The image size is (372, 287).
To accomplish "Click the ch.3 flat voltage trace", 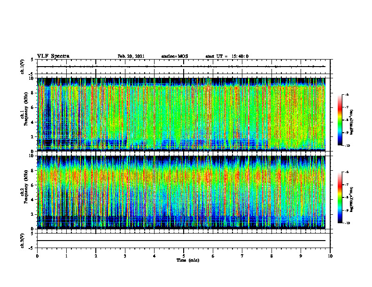I will (x=181, y=241).
